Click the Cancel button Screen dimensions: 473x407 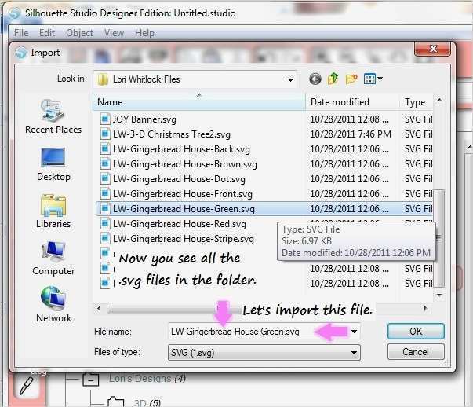pyautogui.click(x=416, y=352)
